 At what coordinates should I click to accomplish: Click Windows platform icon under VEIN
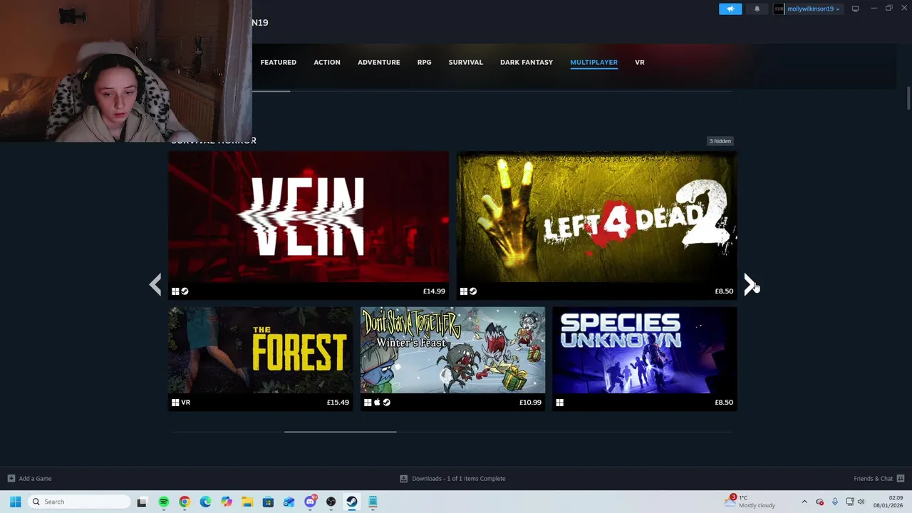175,291
